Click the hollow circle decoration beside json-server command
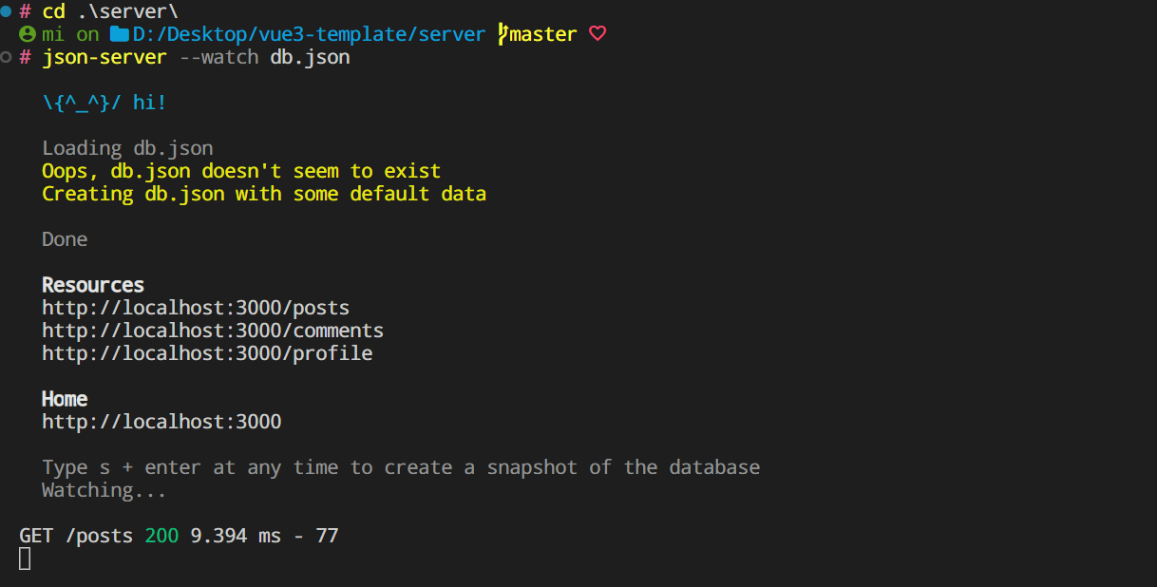Viewport: 1157px width, 587px height. pos(7,57)
